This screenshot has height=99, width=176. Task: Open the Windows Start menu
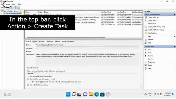coord(68,94)
